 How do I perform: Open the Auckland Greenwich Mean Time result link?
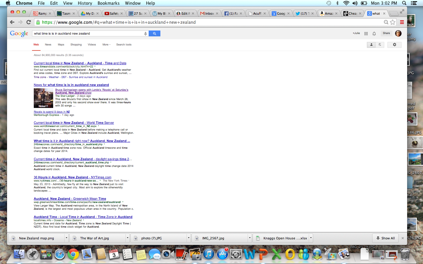click(x=70, y=199)
